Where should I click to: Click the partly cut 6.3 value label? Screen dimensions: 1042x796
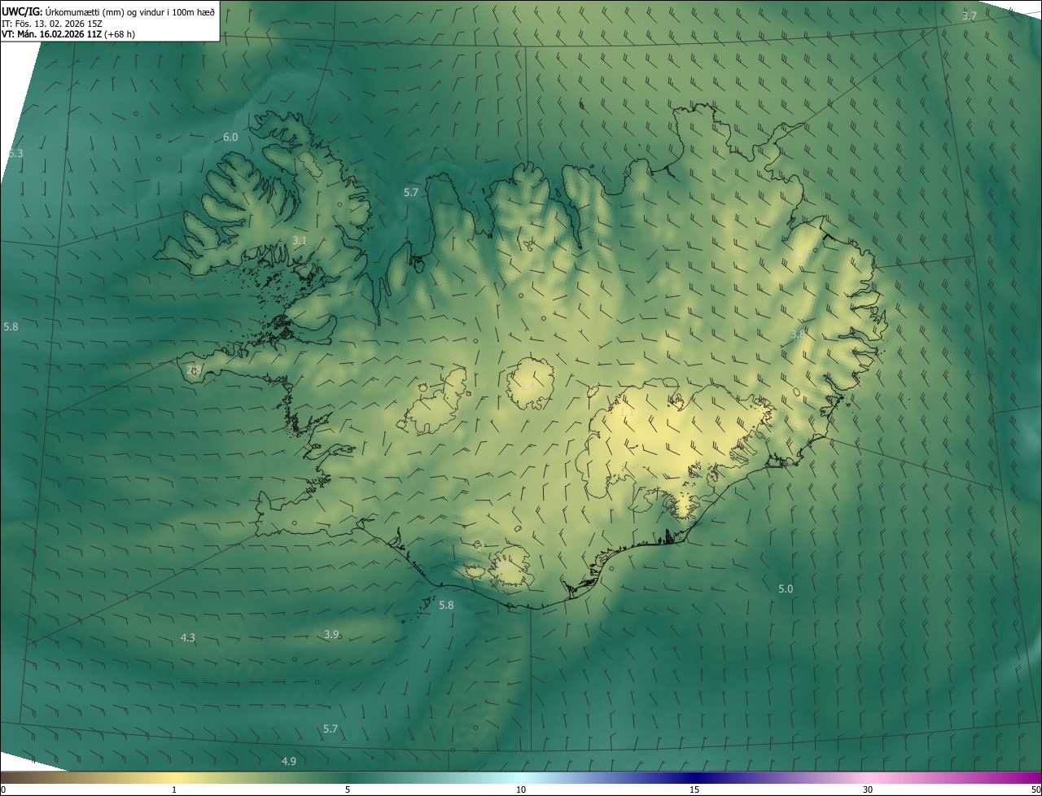[15, 154]
